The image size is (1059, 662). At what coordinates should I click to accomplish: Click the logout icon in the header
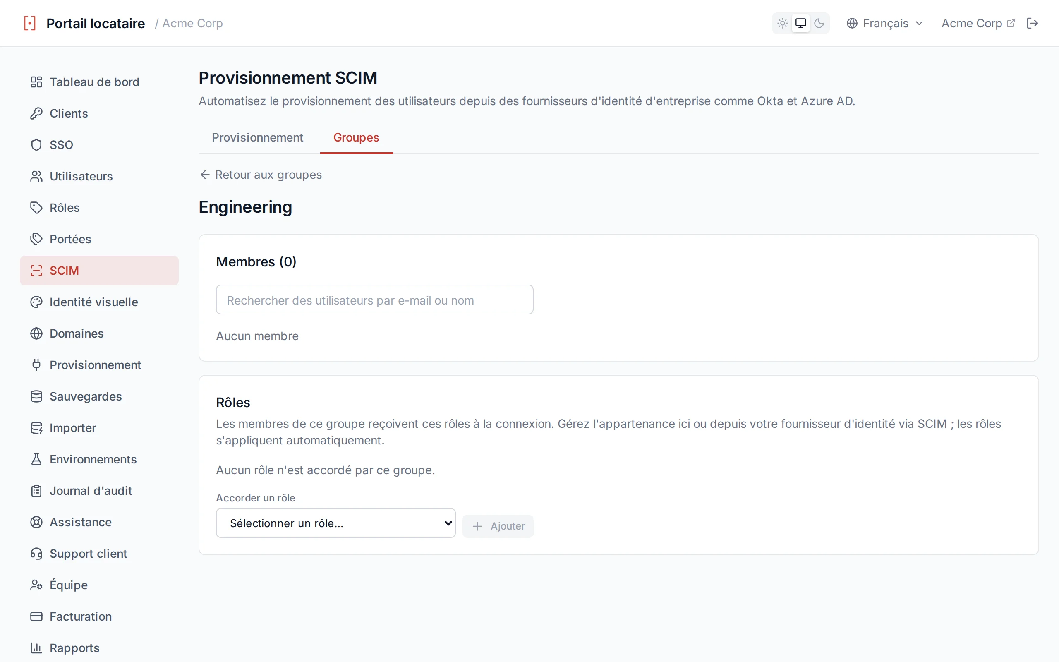click(1032, 23)
